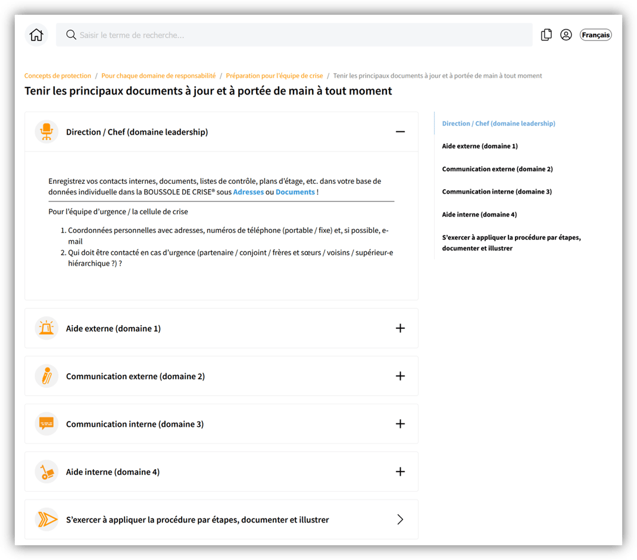The width and height of the screenshot is (637, 560).
Task: Focus the search term input field
Action: tap(298, 35)
